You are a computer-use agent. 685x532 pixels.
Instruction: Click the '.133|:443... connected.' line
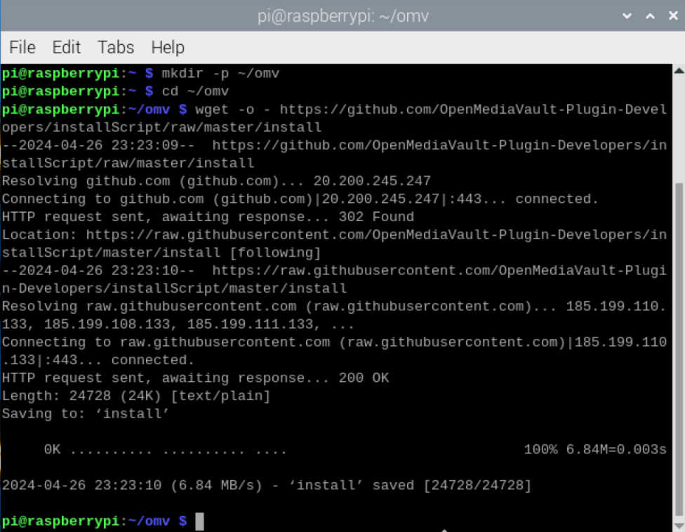98,360
